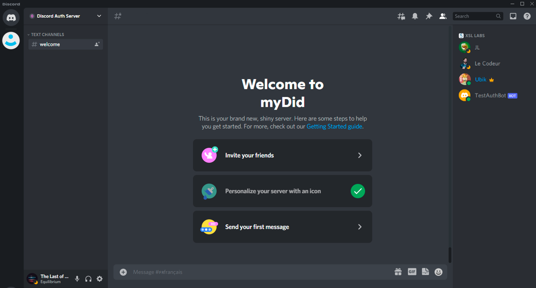536x288 pixels.
Task: View pinned messages icon
Action: pos(429,16)
